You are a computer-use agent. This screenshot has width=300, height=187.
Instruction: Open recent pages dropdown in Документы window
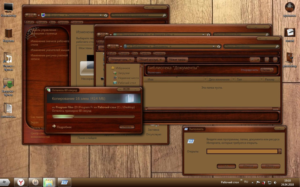[121, 46]
